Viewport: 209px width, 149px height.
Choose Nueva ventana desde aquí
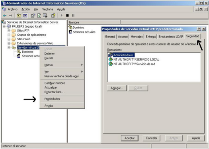[63, 76]
